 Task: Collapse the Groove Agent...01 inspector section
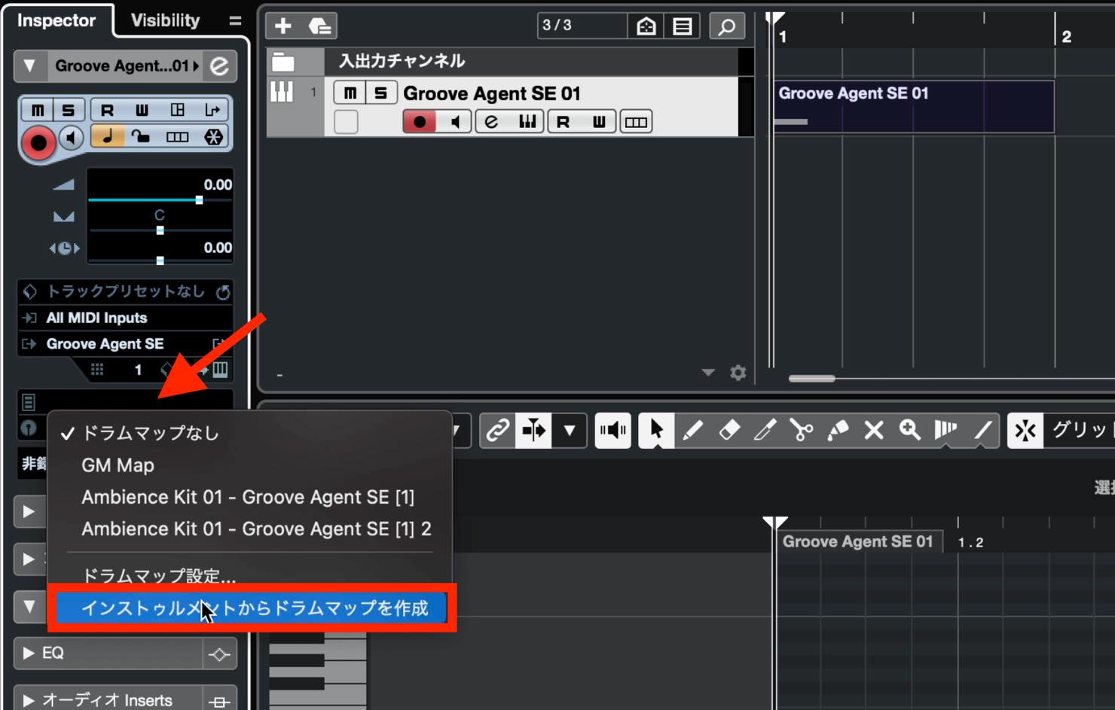[x=29, y=66]
